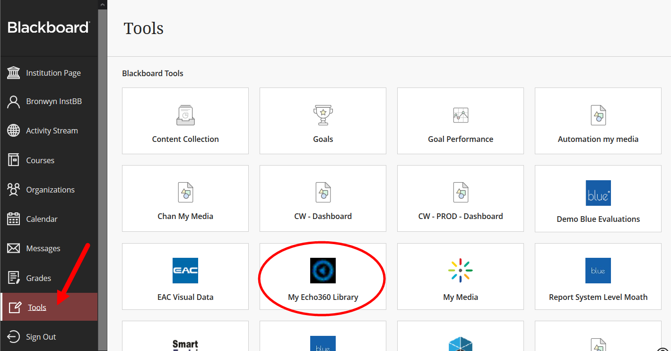Click the Chan My Media document icon
This screenshot has height=351, width=671.
(185, 193)
